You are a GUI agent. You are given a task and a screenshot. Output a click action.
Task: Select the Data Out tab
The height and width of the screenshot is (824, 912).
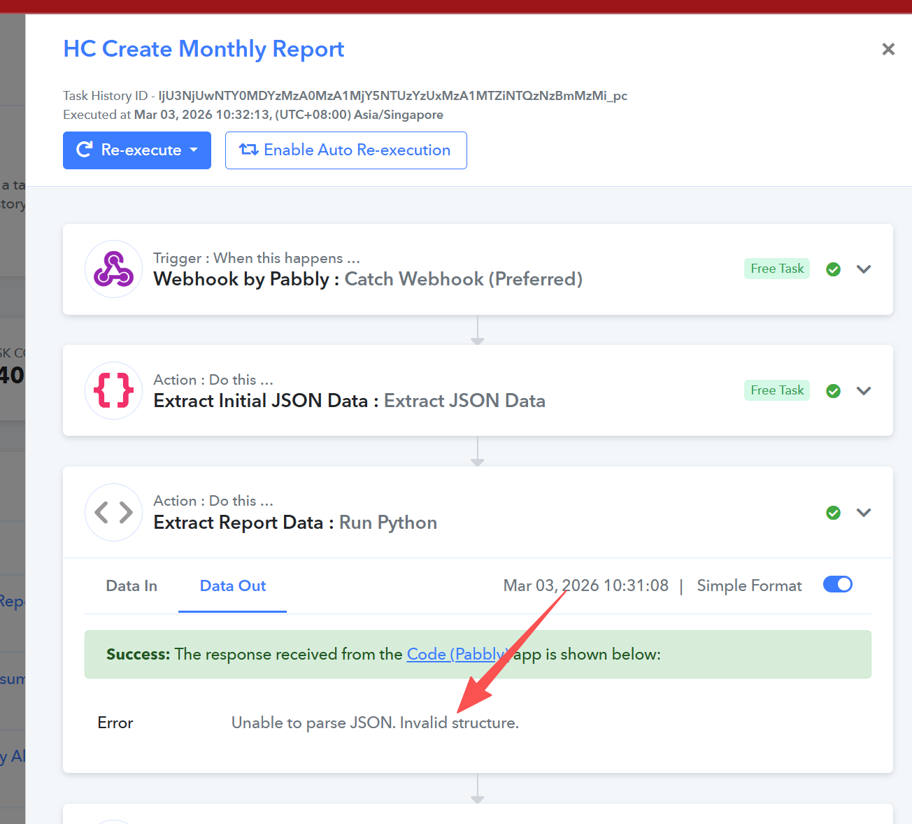click(232, 586)
